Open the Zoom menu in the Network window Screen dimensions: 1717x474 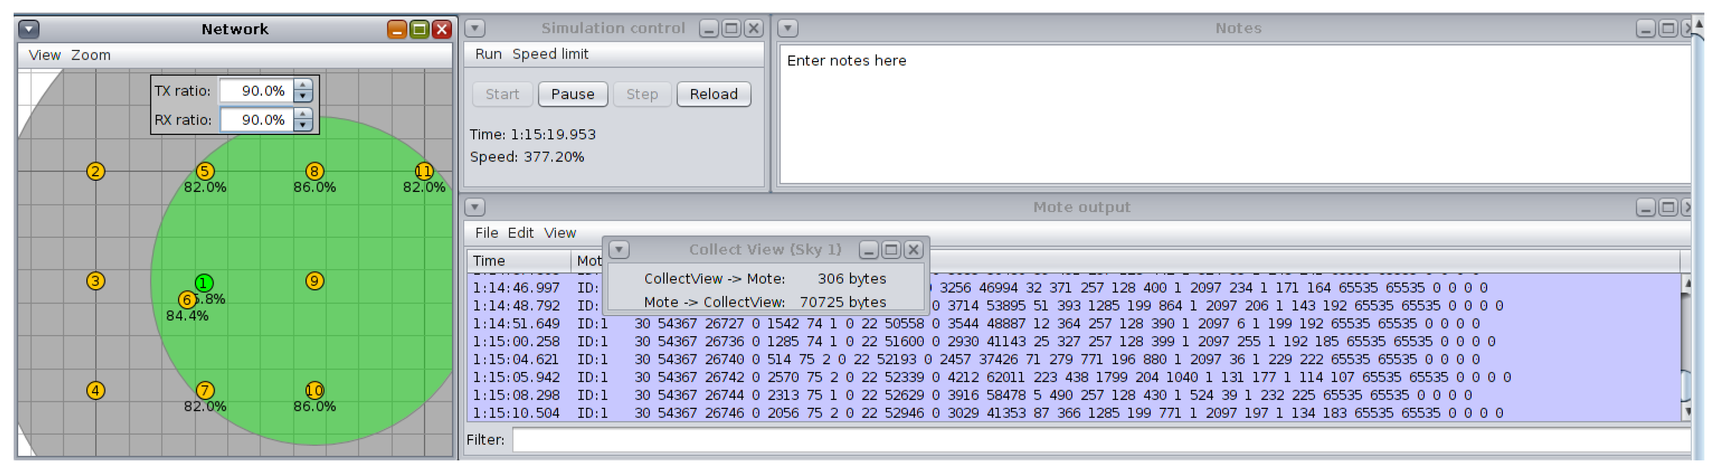tap(91, 56)
